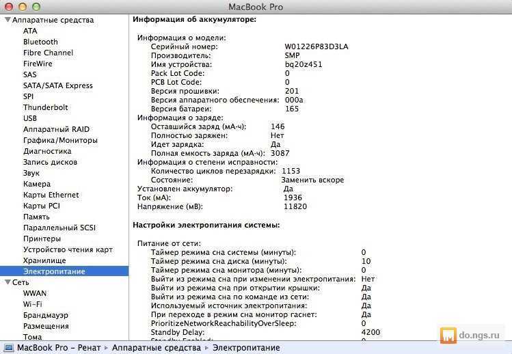This screenshot has height=354, width=512.
Task: Click the device name bq20z451
Action: [304, 65]
